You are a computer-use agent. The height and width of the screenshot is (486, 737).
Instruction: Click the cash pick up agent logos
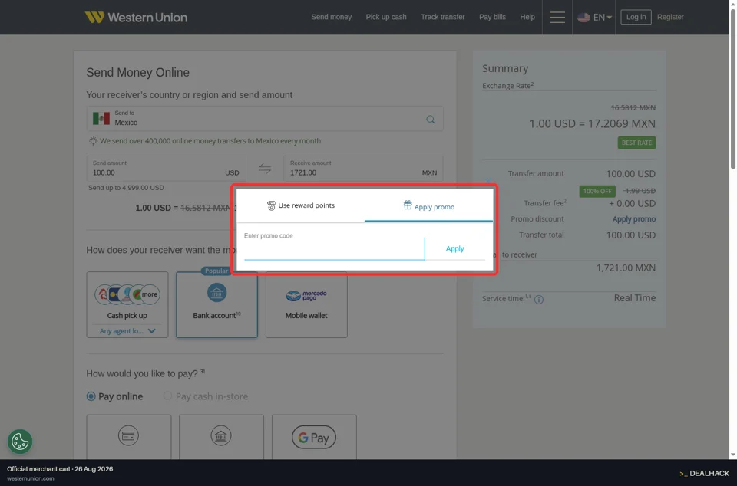click(127, 294)
